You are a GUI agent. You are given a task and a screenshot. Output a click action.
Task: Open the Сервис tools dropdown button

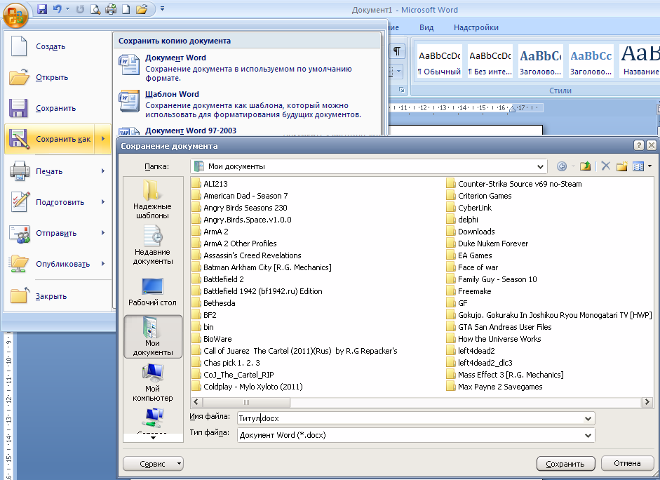point(153,464)
